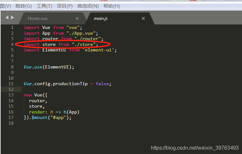Viewport: 242px width, 154px height.
Task: Click "./router" string on line 3
Action: click(88, 39)
